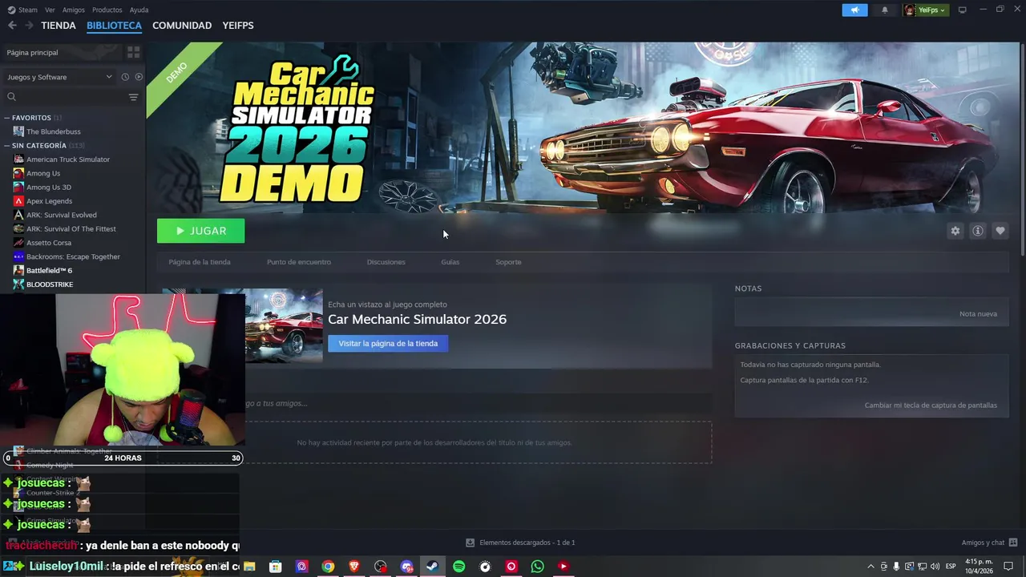Open Elementos descargados downloads status
This screenshot has height=577, width=1026.
point(520,543)
